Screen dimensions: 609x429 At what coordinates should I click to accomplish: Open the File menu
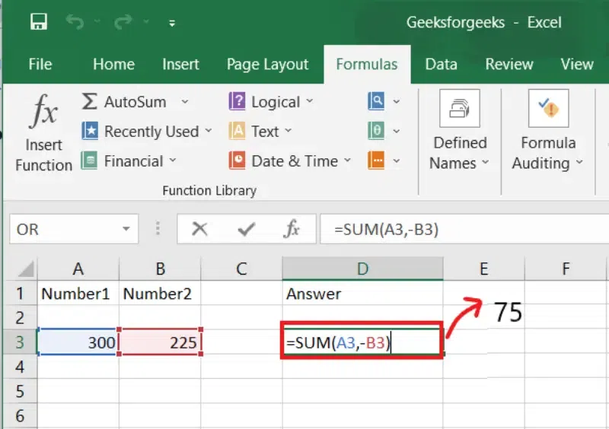pos(40,65)
